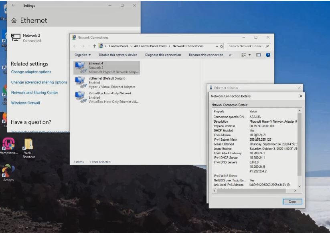330x233 pixels.
Task: Click the Settings home icon beside Ethernet
Action: [14, 21]
